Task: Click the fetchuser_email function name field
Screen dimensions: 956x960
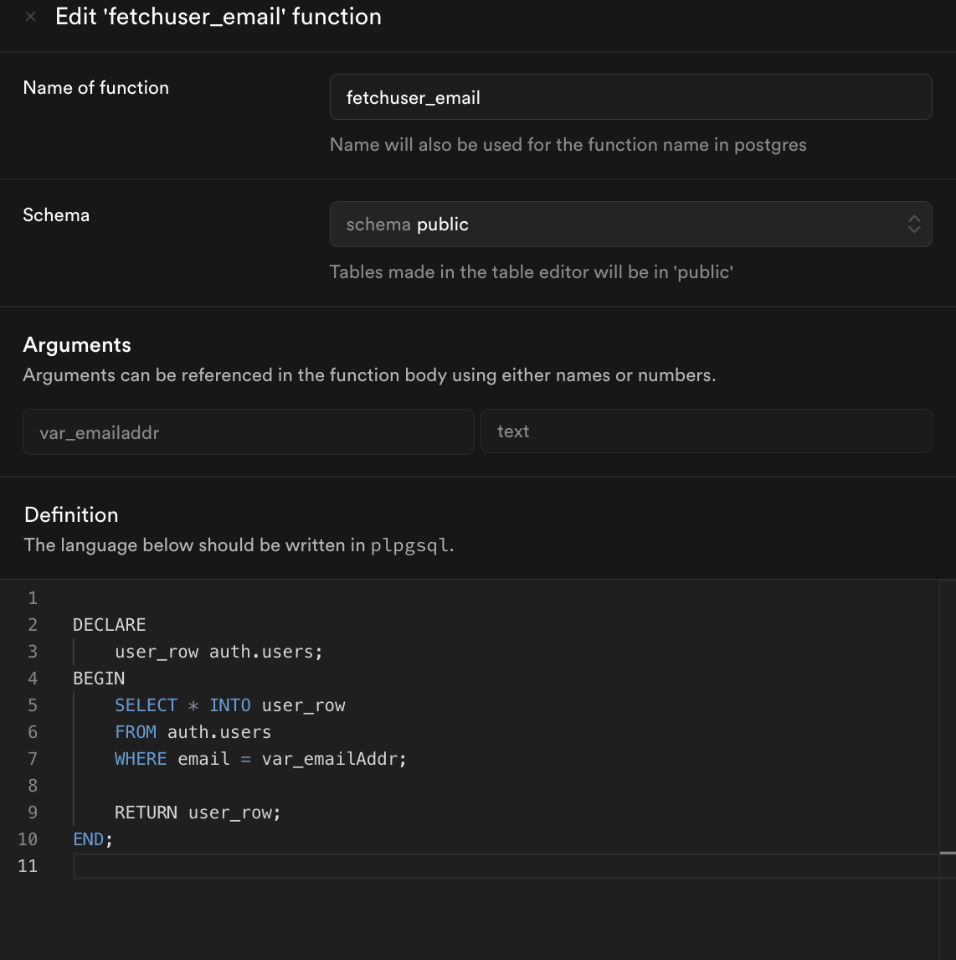Action: (630, 97)
